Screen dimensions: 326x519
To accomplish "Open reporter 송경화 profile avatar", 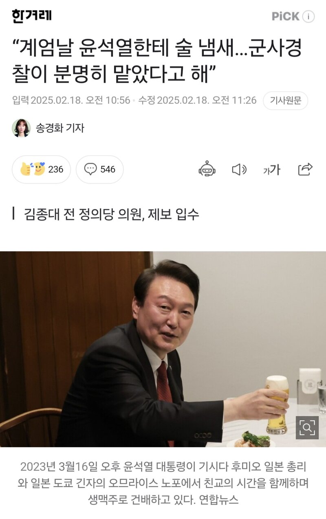I will [x=21, y=128].
